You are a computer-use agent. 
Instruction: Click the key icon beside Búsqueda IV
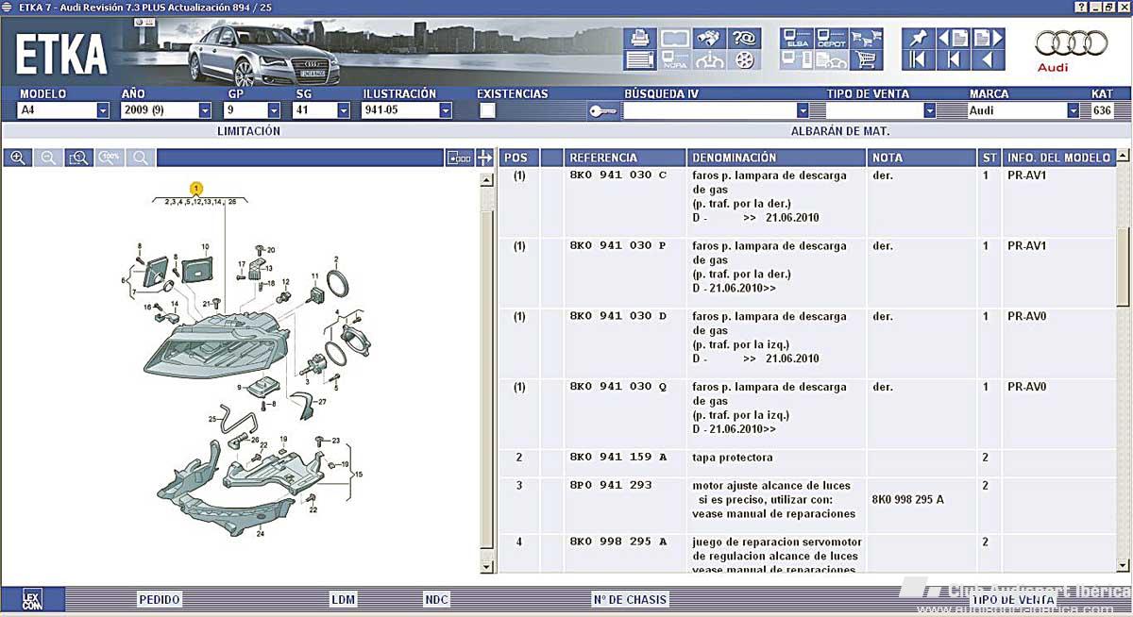[601, 111]
